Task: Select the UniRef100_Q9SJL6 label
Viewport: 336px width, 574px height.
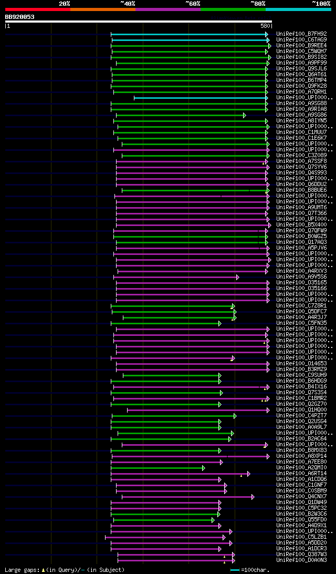Action: (302, 68)
